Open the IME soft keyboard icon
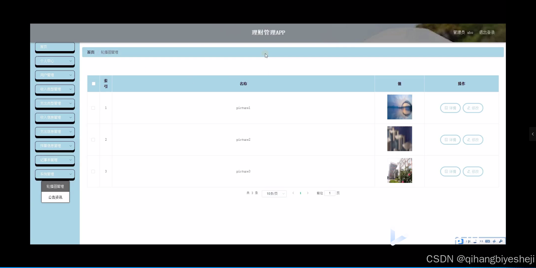536x268 pixels. coord(487,241)
